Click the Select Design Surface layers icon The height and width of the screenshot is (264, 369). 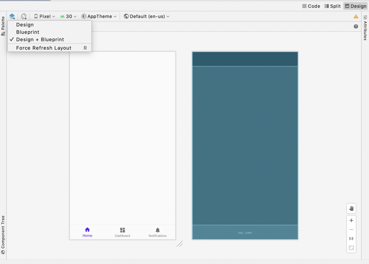point(12,16)
